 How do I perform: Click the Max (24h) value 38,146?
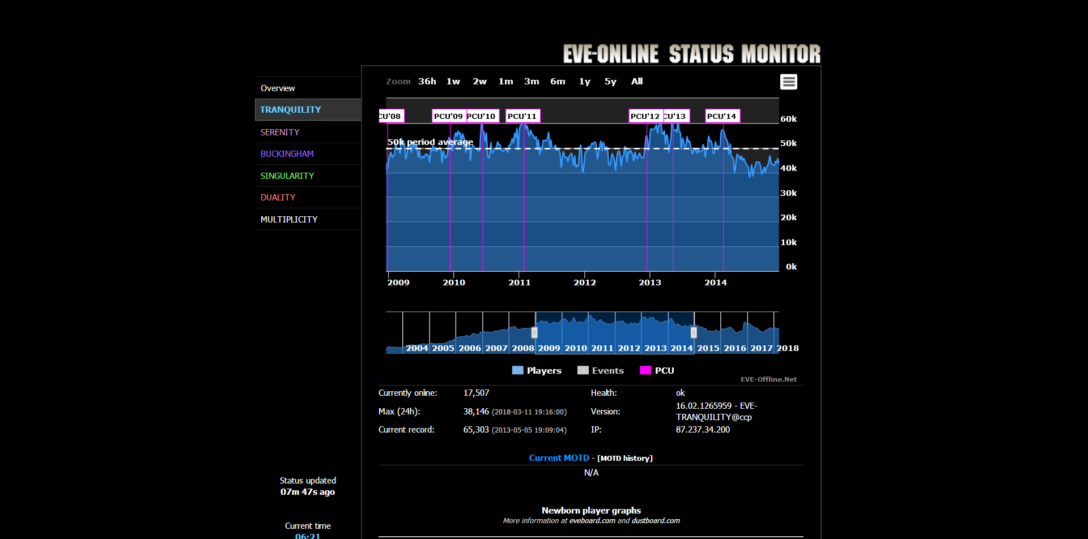[476, 412]
